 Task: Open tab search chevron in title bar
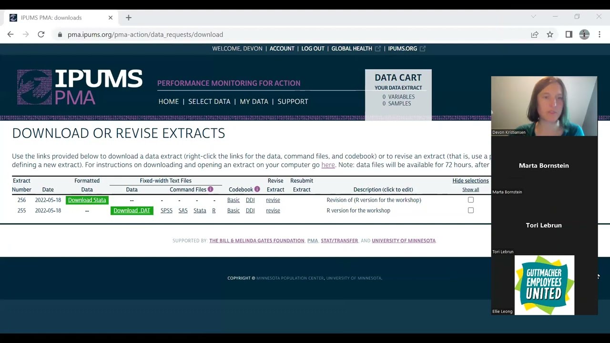[x=533, y=17]
